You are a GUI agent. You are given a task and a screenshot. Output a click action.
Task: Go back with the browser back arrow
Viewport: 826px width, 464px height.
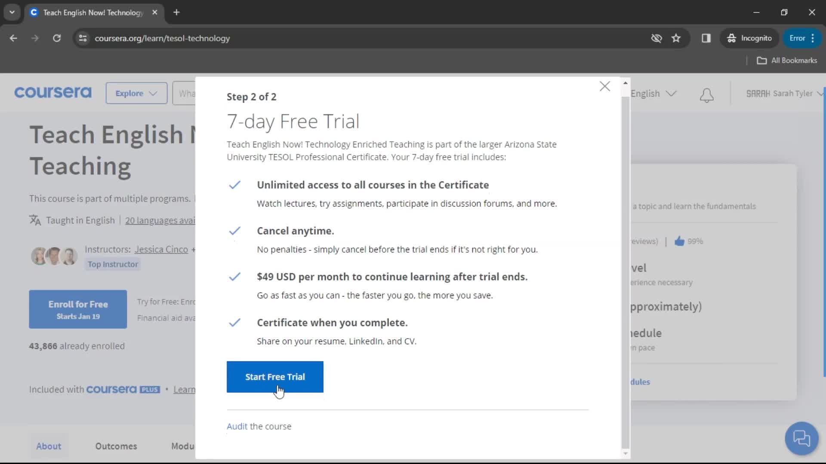(13, 38)
